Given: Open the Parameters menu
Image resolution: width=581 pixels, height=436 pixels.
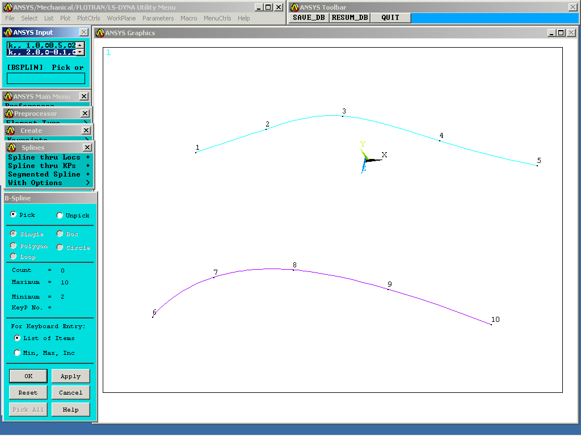Looking at the screenshot, I should 158,18.
